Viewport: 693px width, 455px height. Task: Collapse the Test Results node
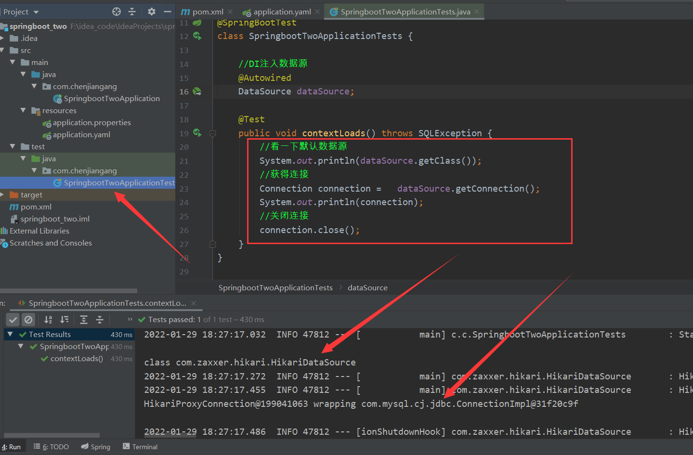pyautogui.click(x=10, y=334)
